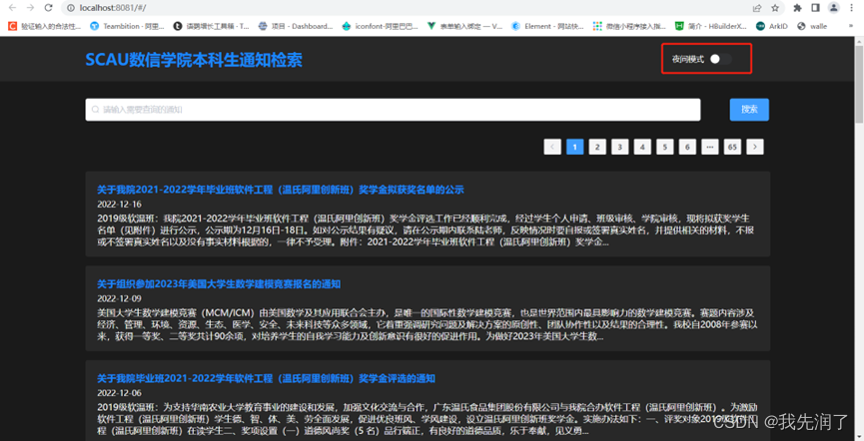Toggle the 夜间模式 switch

point(720,59)
